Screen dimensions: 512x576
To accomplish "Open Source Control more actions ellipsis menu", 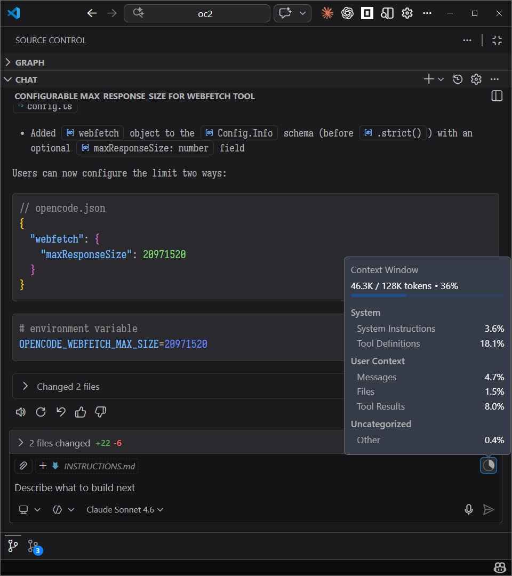I will click(x=467, y=40).
